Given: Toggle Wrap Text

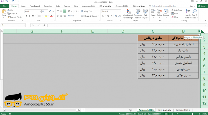Looking at the screenshot, I should point(86,11).
